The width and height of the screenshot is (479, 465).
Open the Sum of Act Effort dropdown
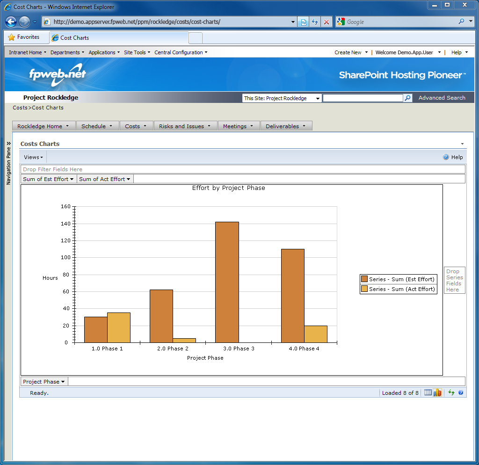click(105, 179)
